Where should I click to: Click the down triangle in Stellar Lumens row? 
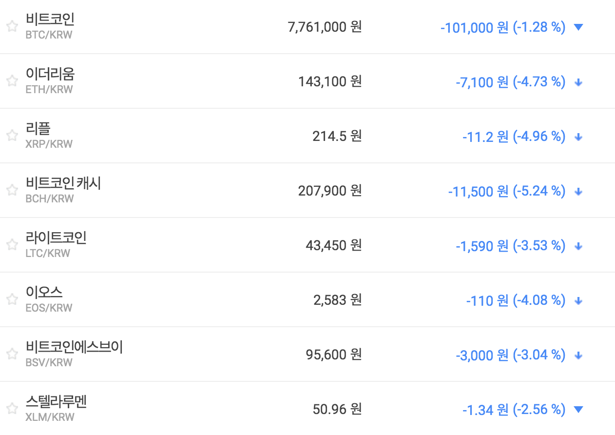[x=578, y=410]
